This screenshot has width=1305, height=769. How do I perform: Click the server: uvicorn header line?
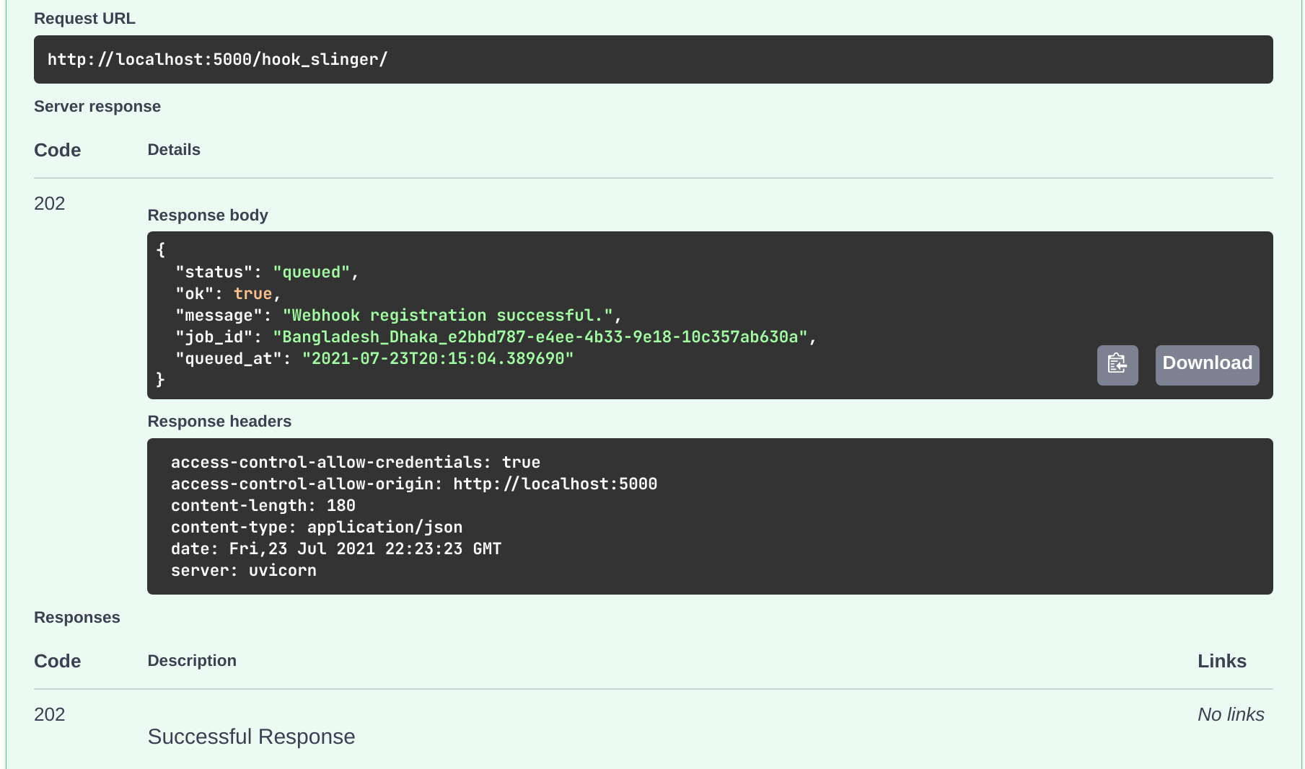tap(244, 570)
